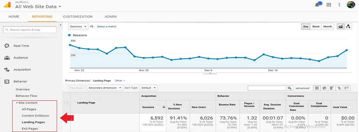The height and width of the screenshot is (132, 359).
Task: Click the Sessions column help icon
Action: coord(158,107)
